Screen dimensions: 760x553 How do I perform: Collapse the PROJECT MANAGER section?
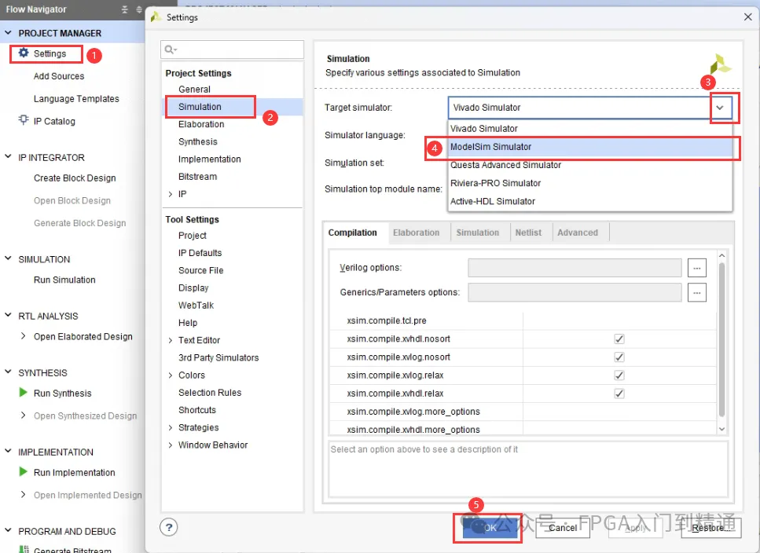[8, 33]
